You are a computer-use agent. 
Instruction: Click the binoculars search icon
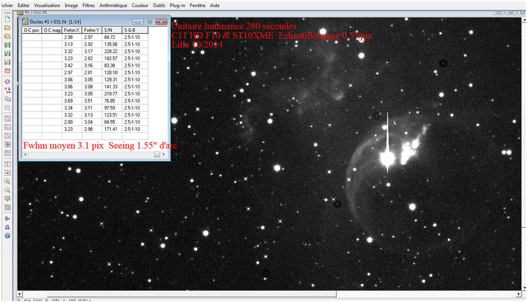[7, 227]
